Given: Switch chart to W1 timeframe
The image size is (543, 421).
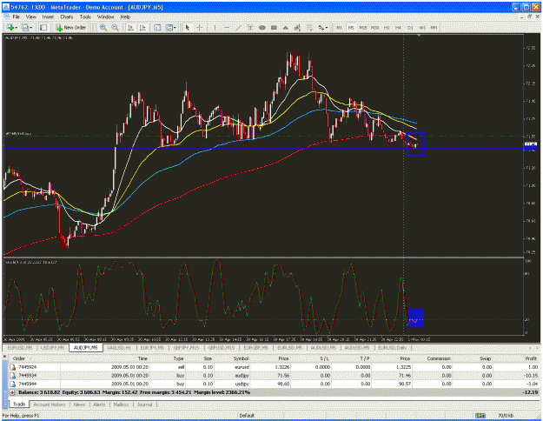Looking at the screenshot, I should [422, 27].
